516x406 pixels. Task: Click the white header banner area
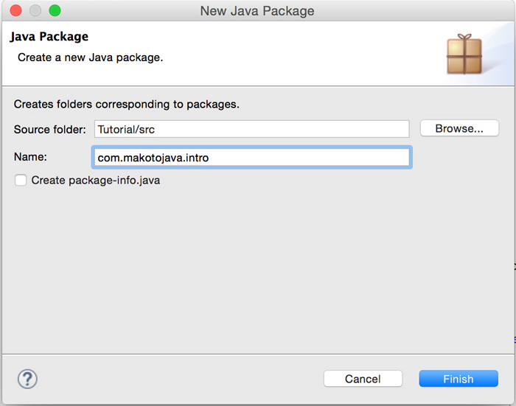(295, 55)
